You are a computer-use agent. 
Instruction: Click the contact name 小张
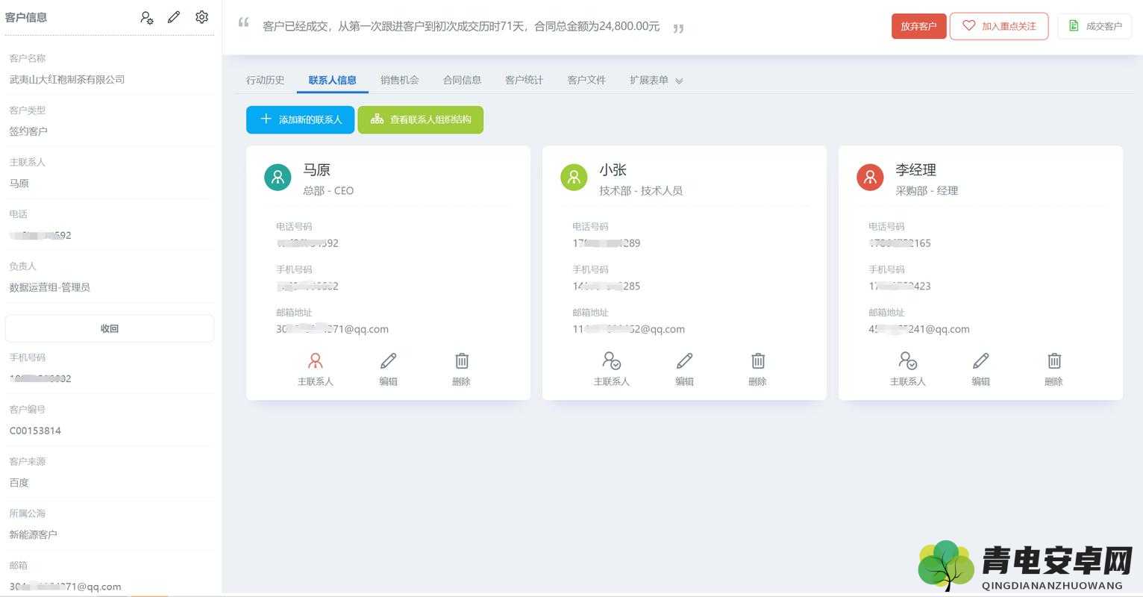point(613,170)
